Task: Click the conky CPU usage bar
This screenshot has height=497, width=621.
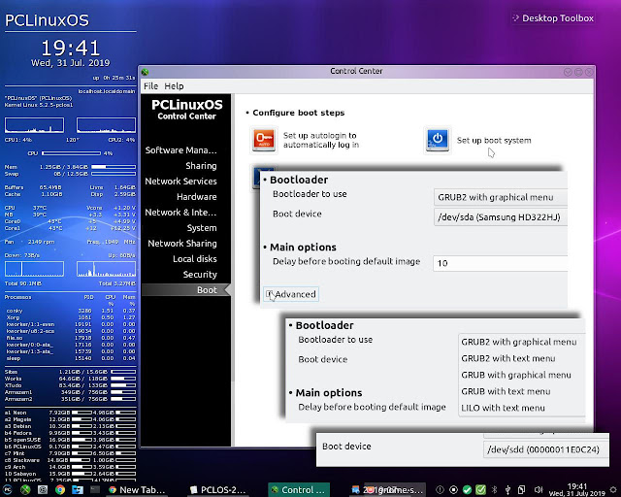Action: pyautogui.click(x=71, y=153)
